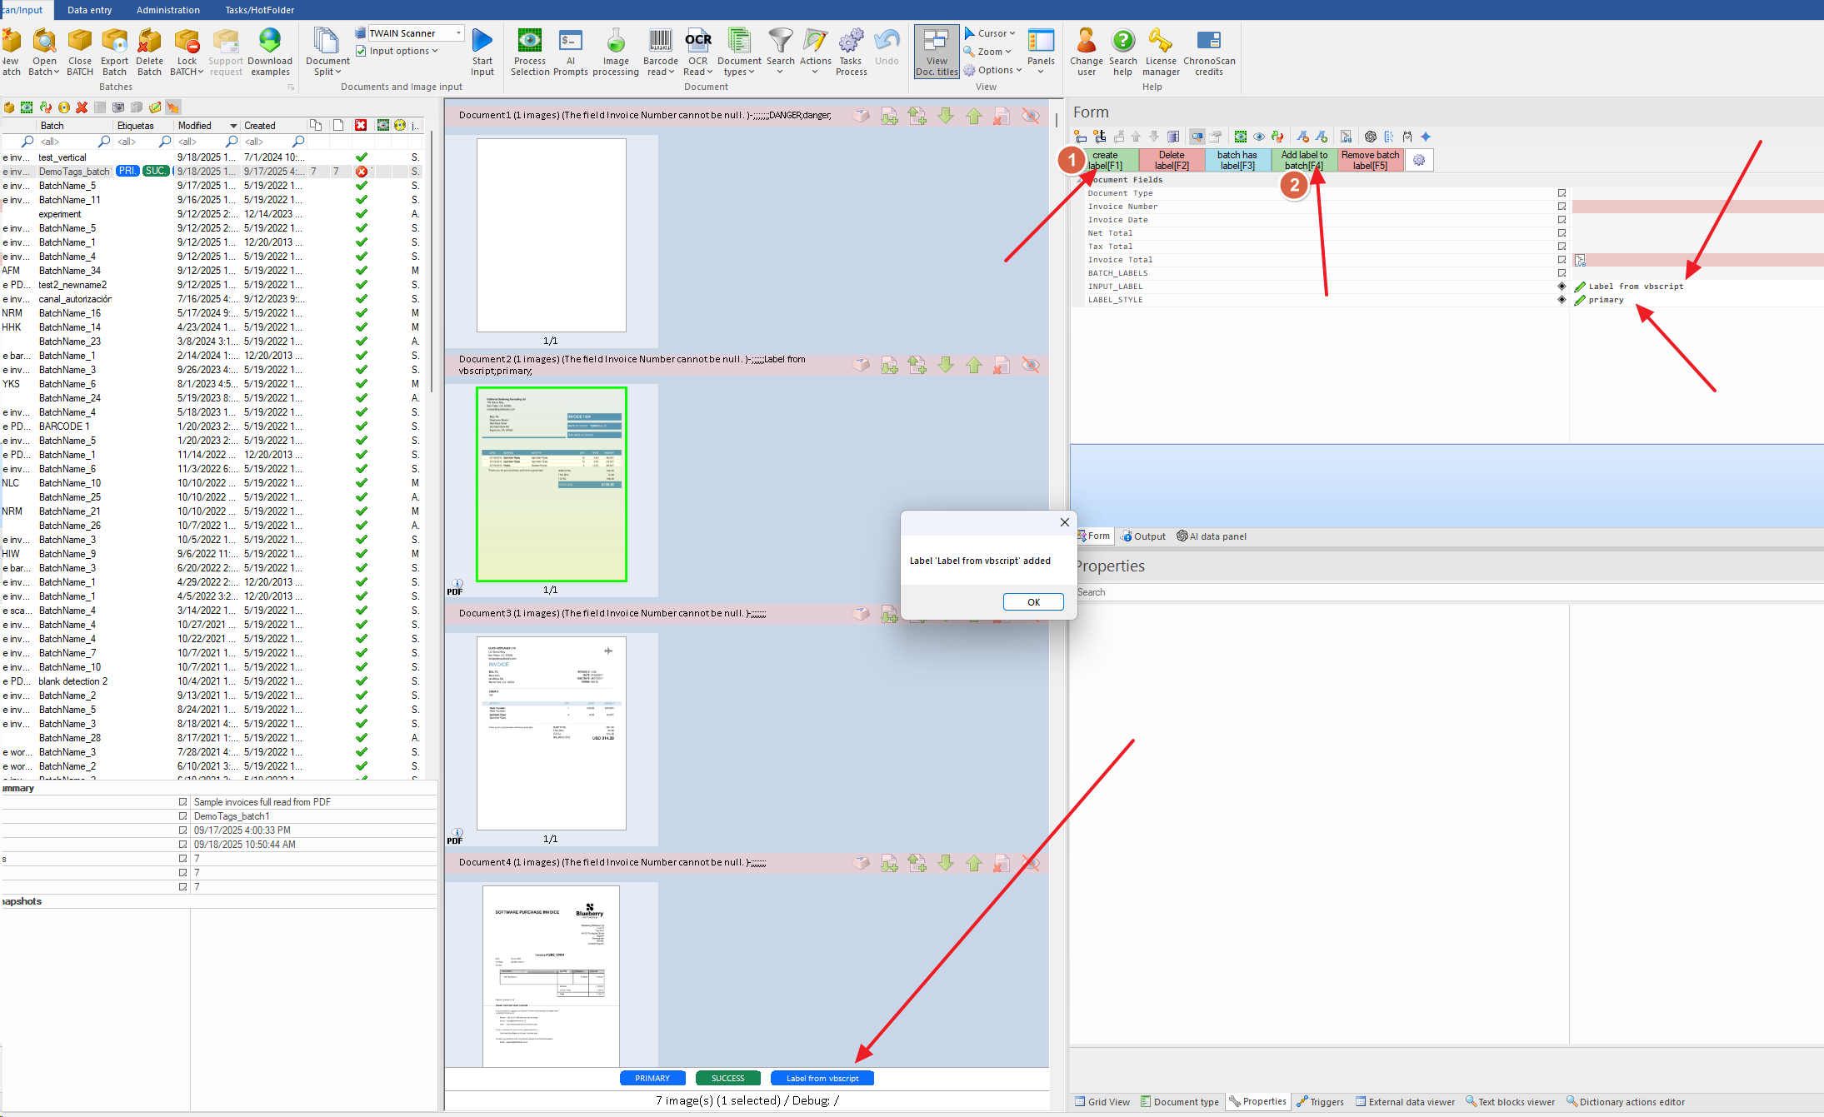Toggle the Invoice Number field checkbox

(x=1562, y=207)
